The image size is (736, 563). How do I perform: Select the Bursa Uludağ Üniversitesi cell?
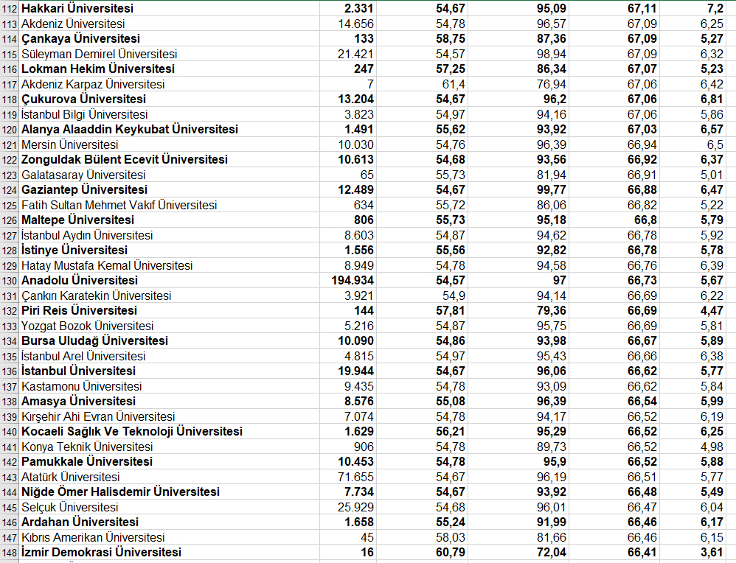[169, 340]
